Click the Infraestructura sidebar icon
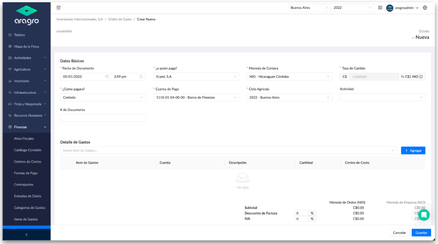The image size is (438, 244). pyautogui.click(x=10, y=92)
